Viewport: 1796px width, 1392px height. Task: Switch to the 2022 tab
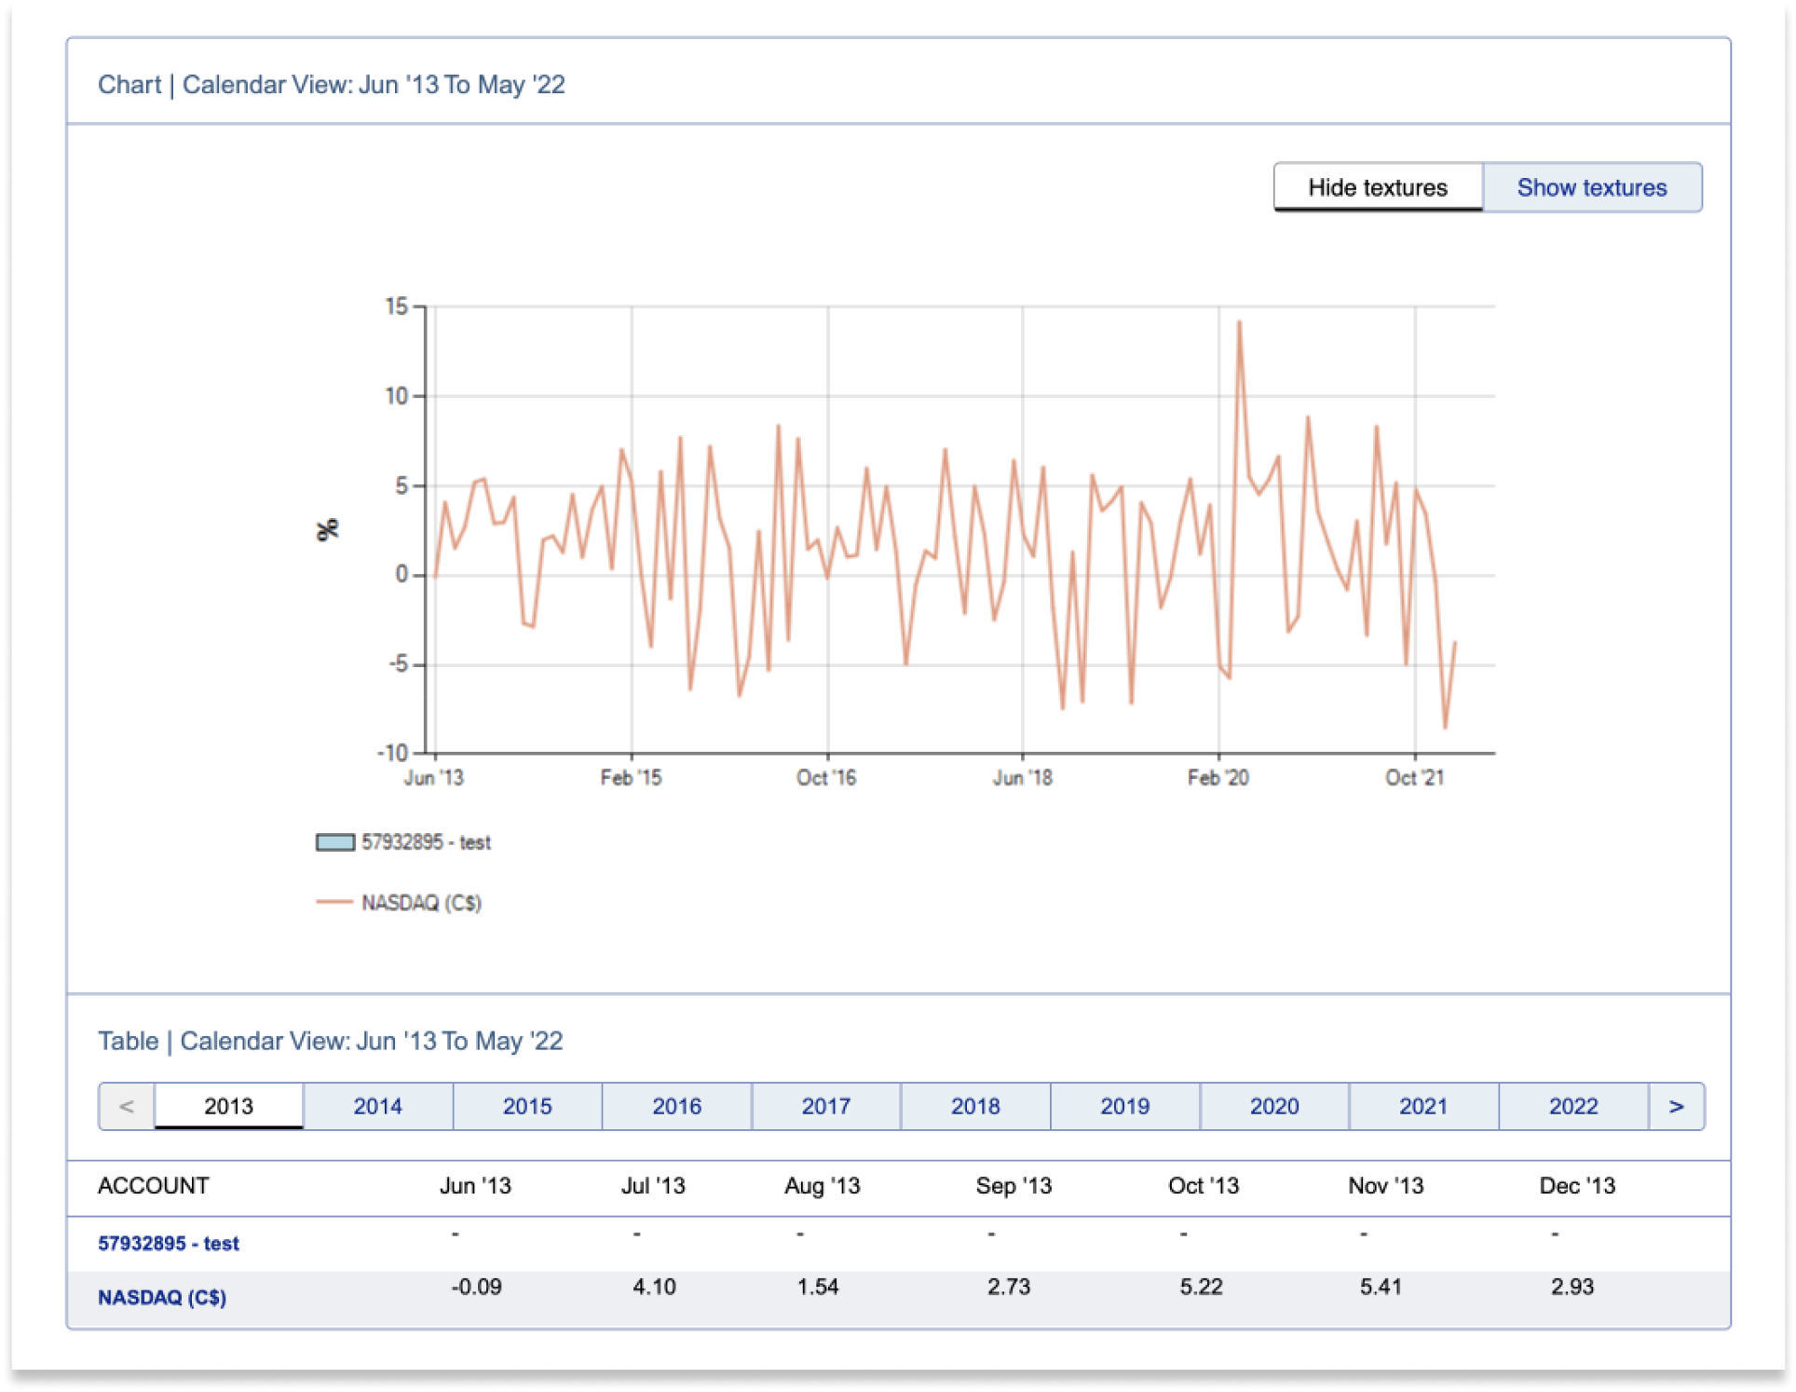[x=1573, y=1106]
